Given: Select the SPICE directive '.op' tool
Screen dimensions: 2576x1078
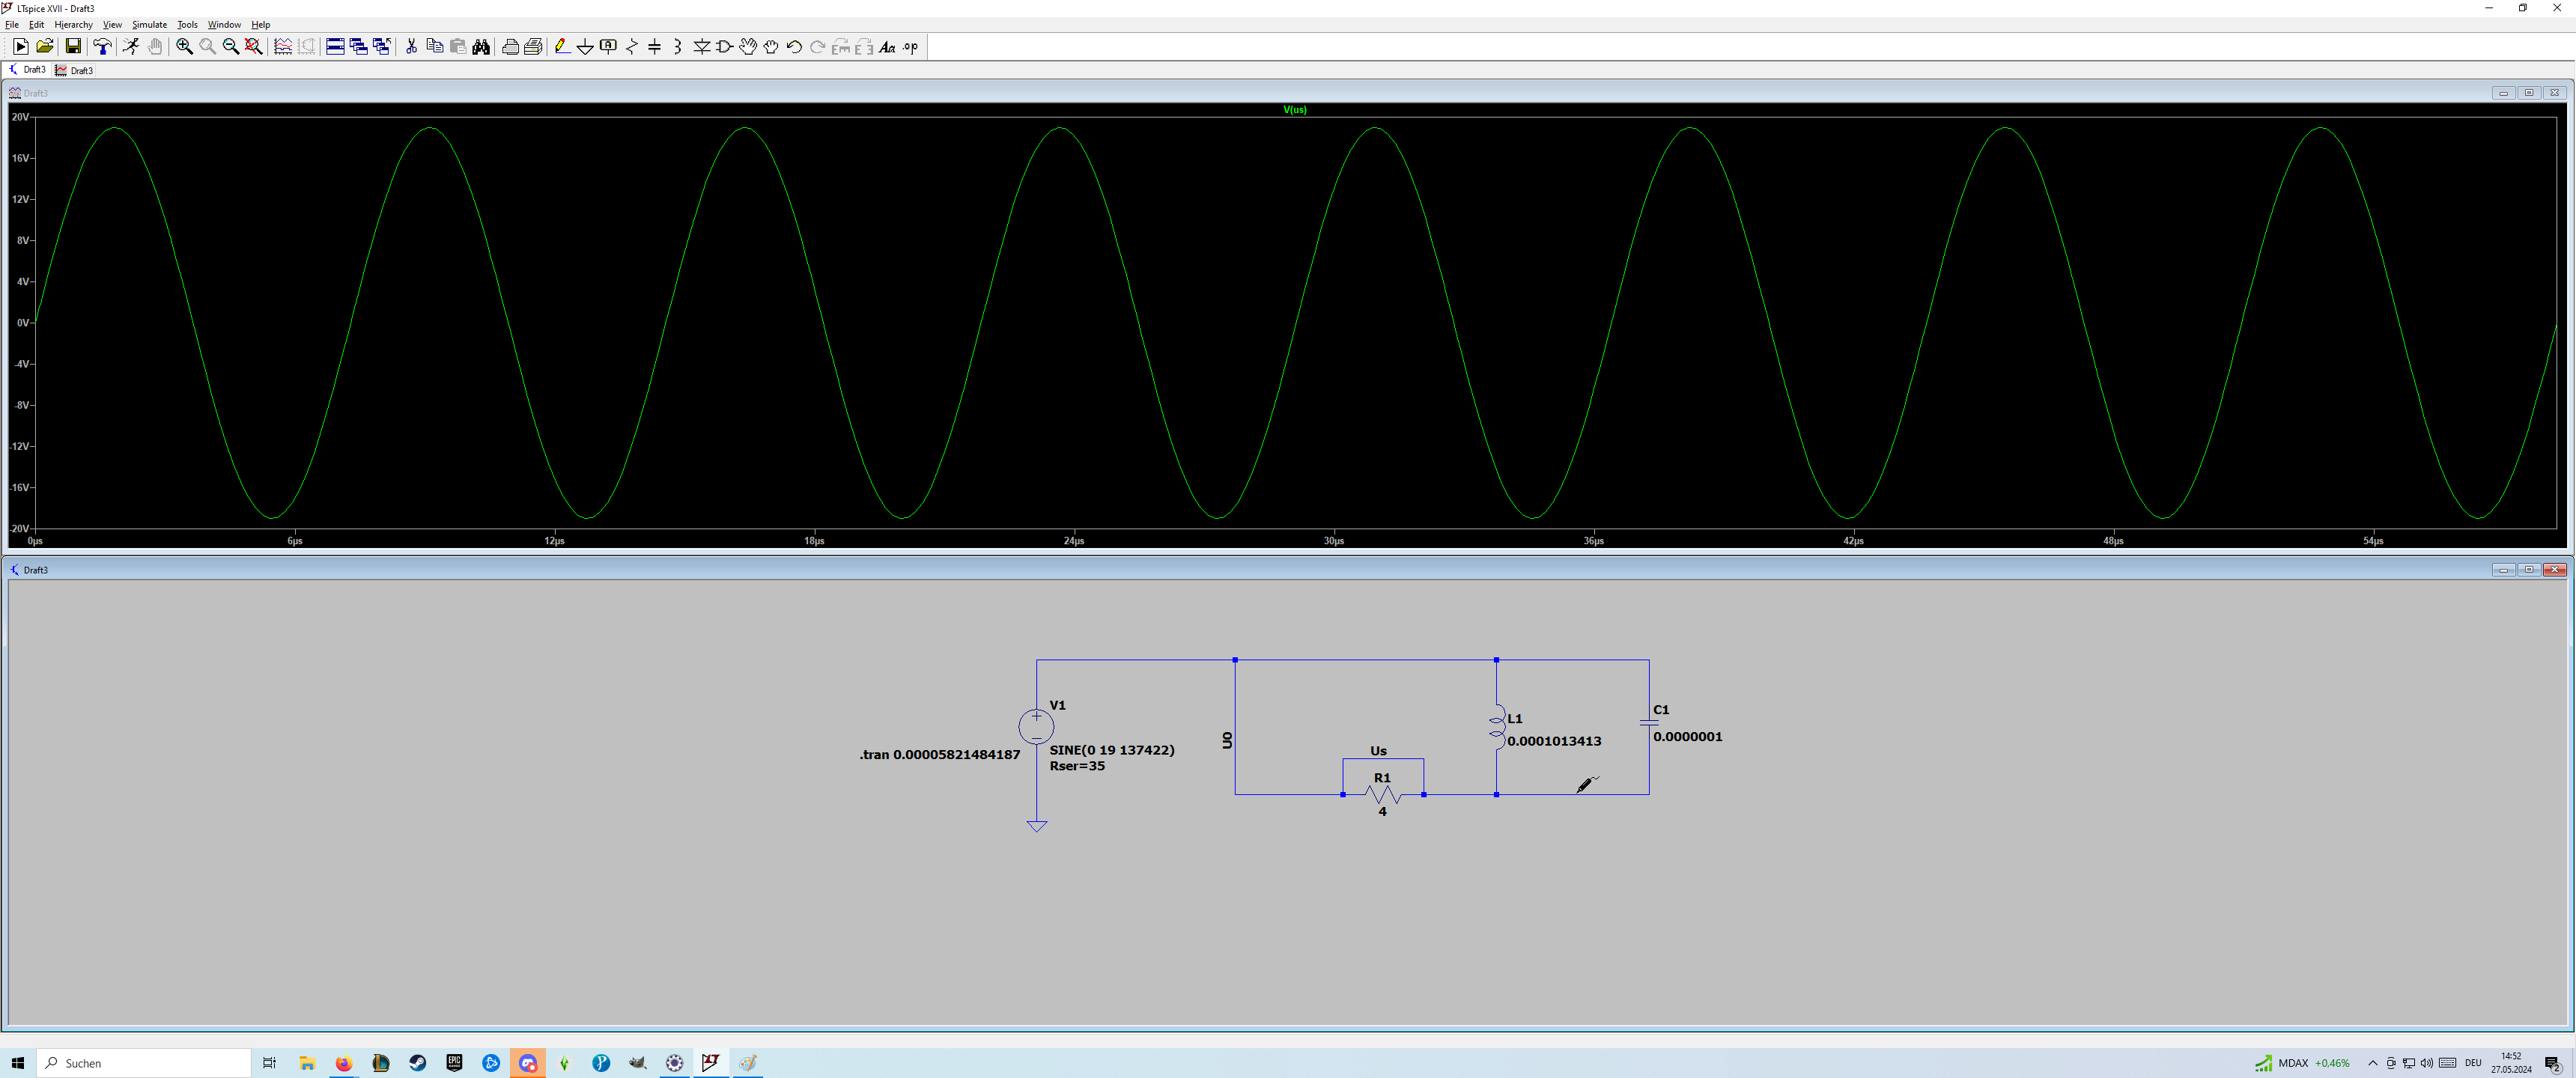Looking at the screenshot, I should pos(910,47).
